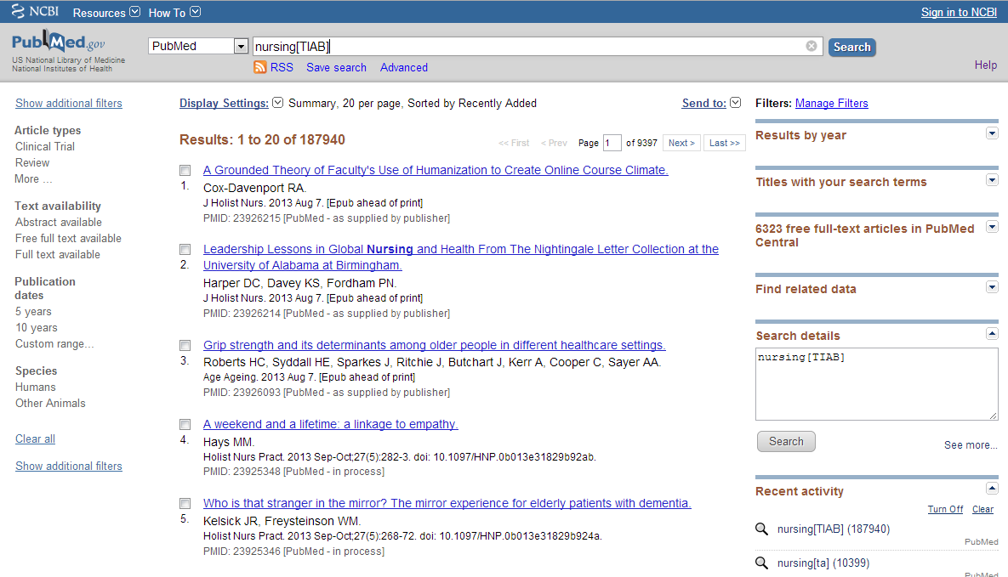Open the Help link
The image size is (1008, 577).
coord(986,65)
